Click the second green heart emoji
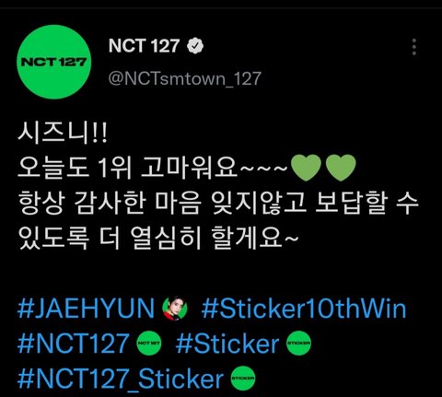 [x=341, y=168]
